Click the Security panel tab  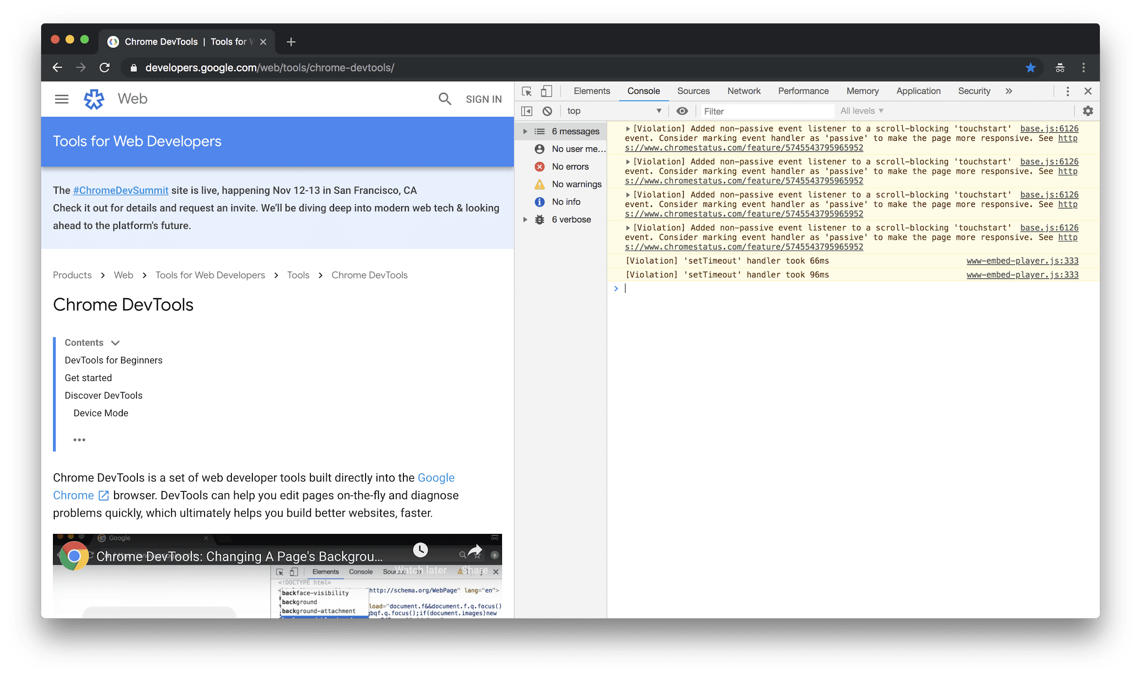tap(973, 91)
